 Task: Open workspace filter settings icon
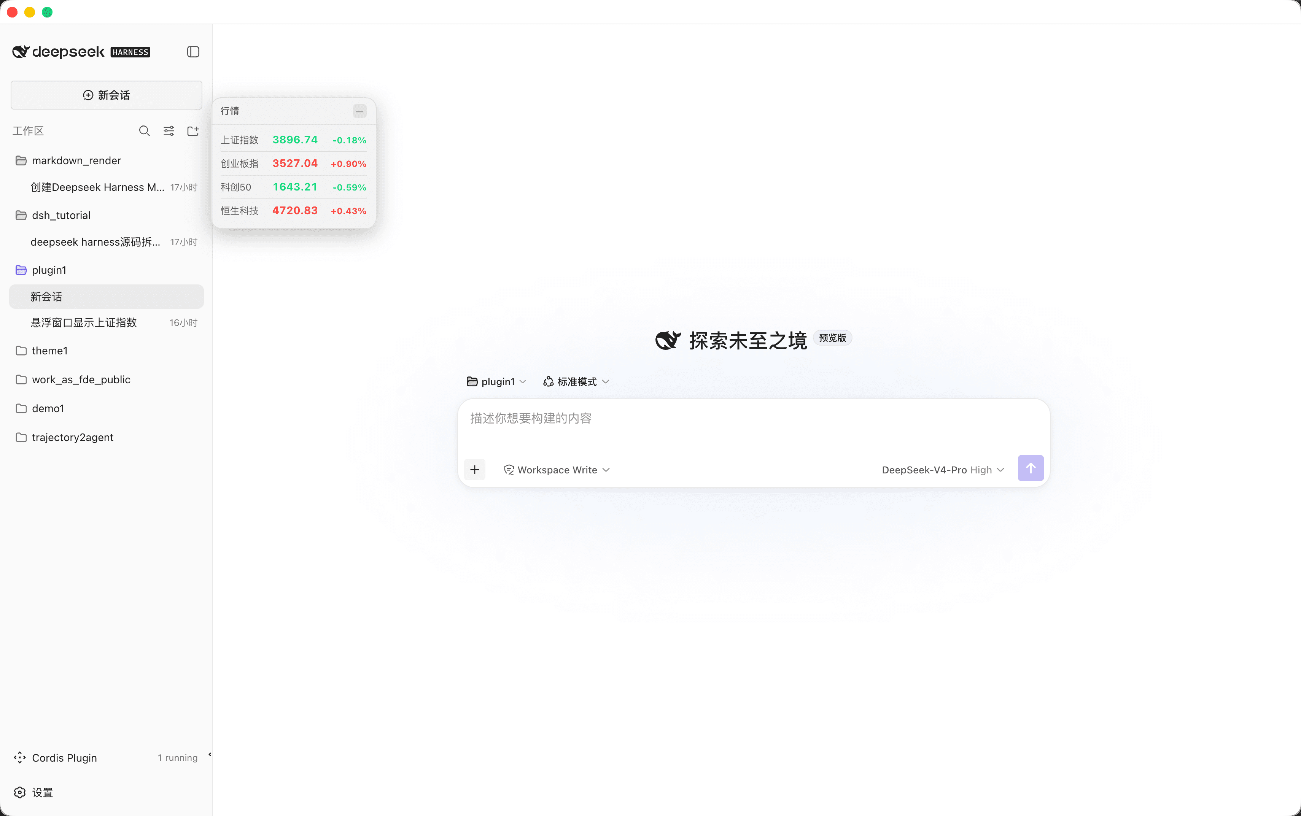(169, 130)
